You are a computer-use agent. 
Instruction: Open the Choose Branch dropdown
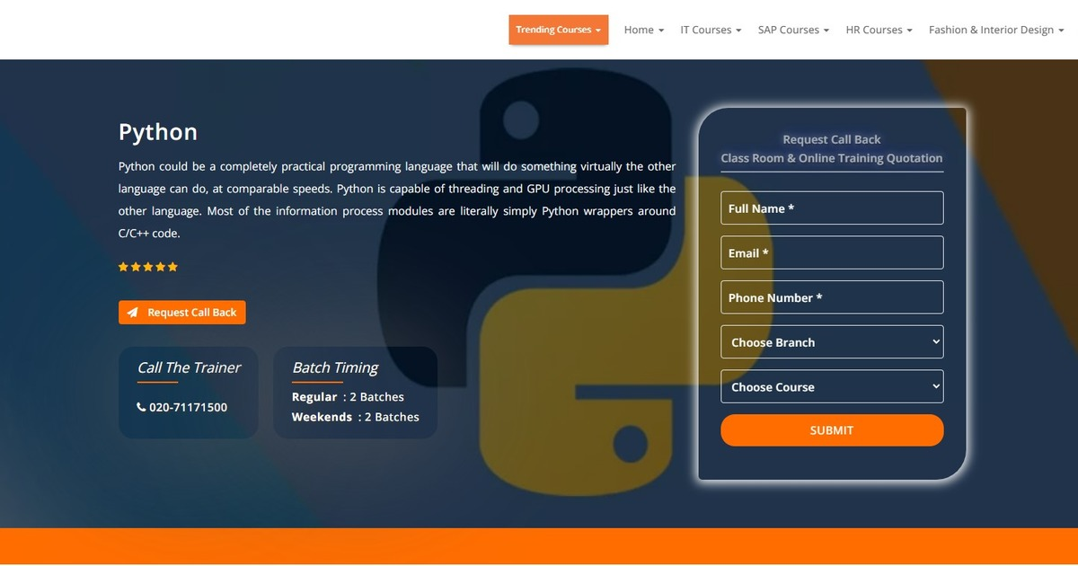click(832, 342)
